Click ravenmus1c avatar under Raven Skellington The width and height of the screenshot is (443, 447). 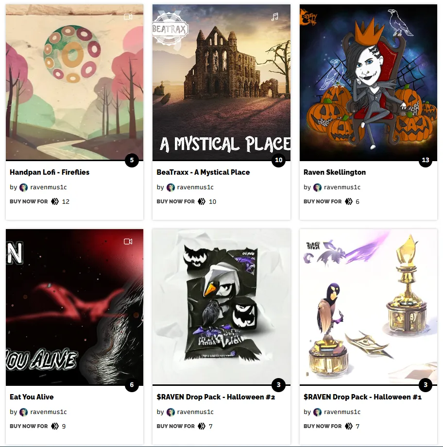(x=317, y=187)
